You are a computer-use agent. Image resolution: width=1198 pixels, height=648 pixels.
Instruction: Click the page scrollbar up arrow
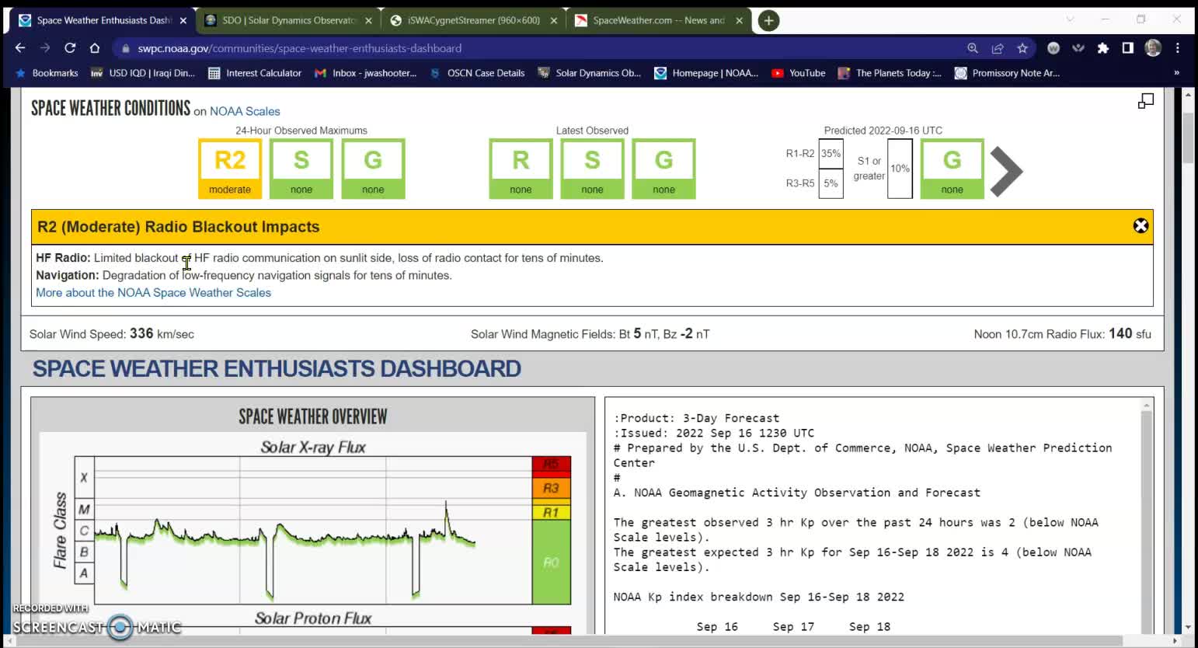(x=1187, y=94)
